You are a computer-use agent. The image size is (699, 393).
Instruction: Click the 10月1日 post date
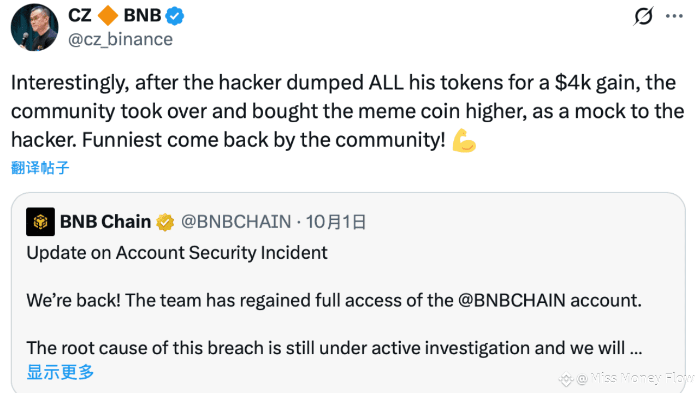click(x=336, y=222)
